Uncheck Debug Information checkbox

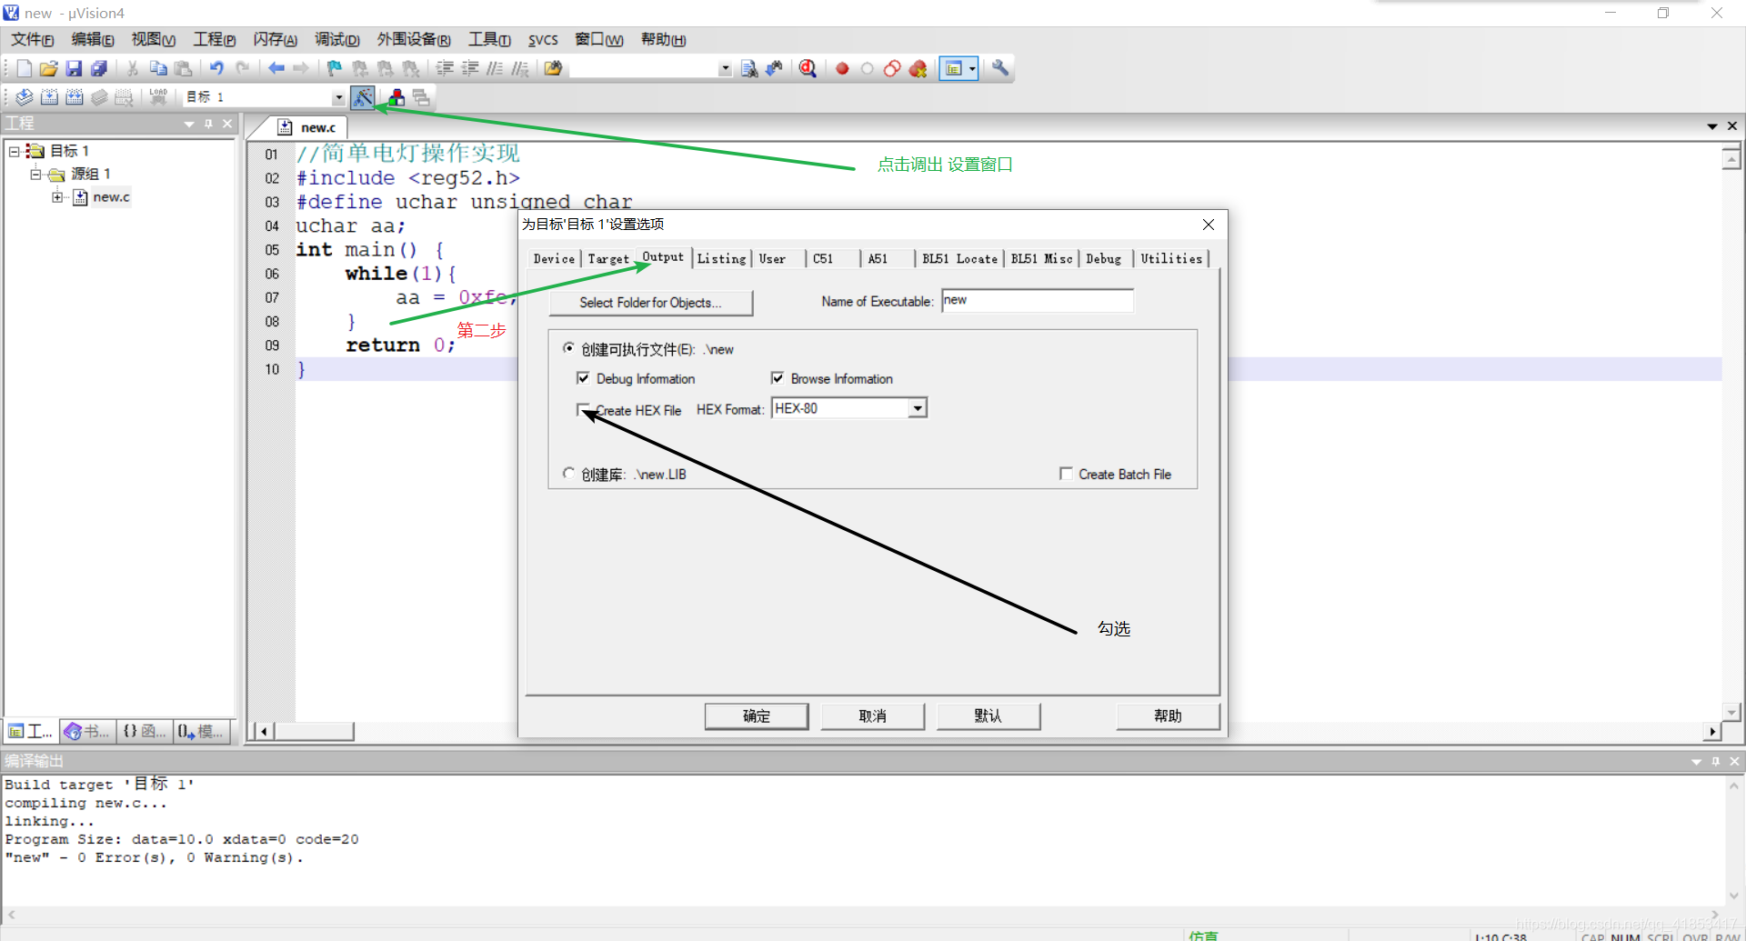583,378
